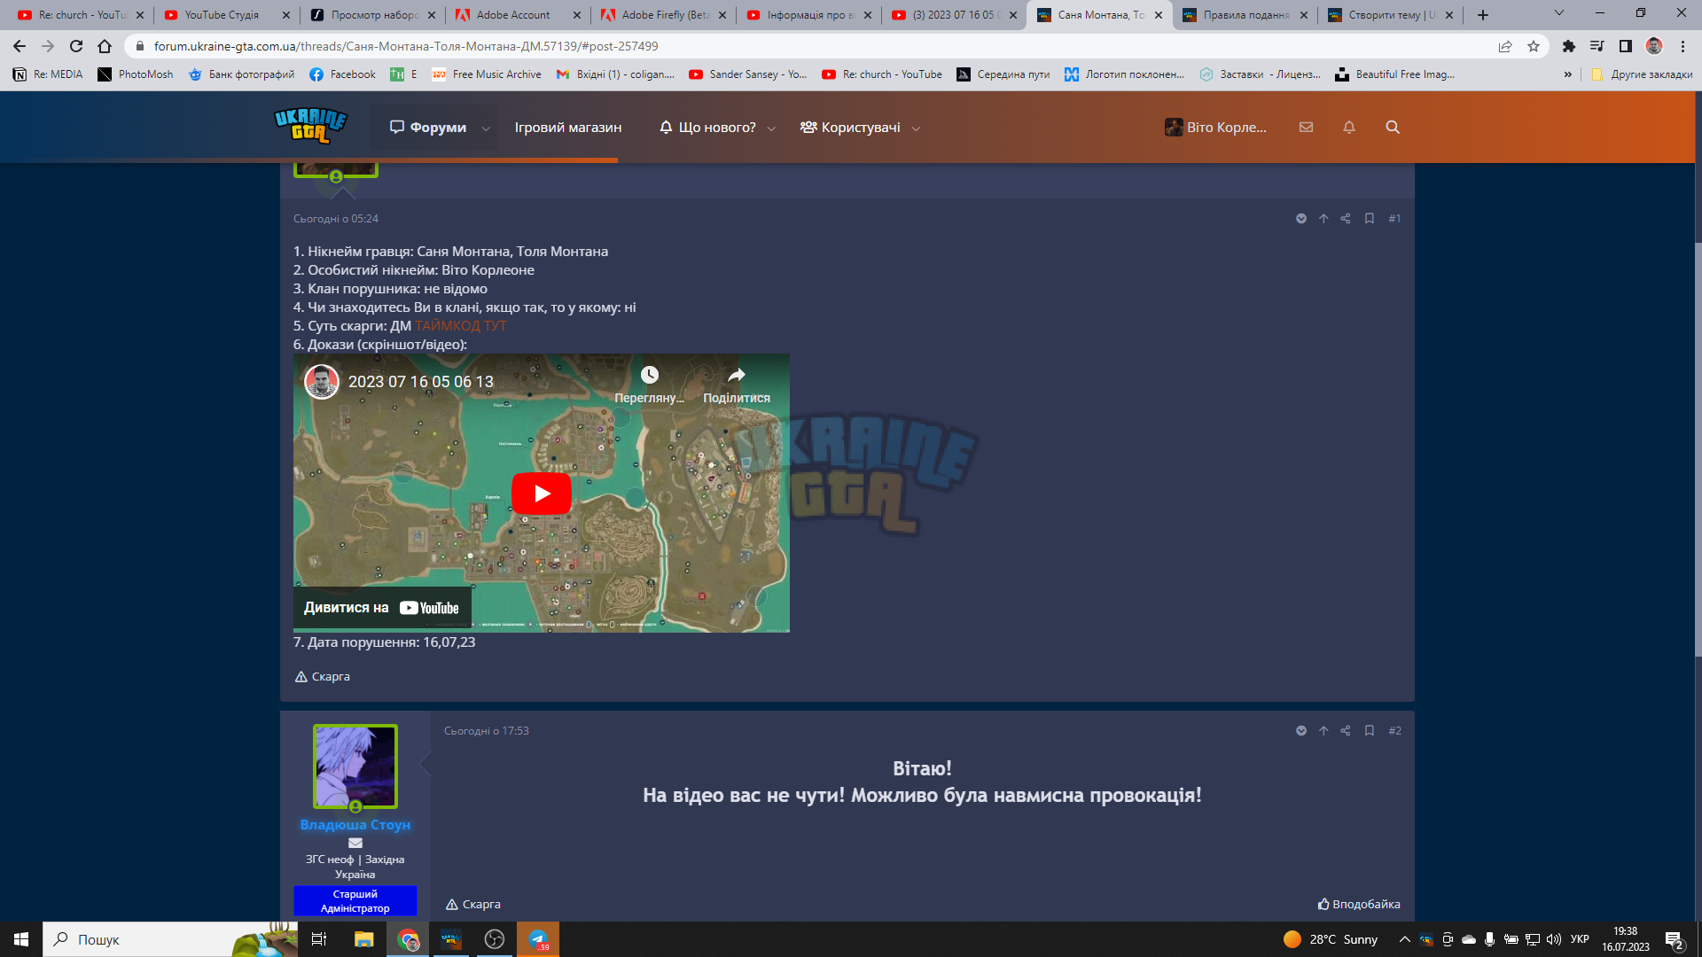This screenshot has height=957, width=1702.
Task: Report post #1 with Скарга link
Action: pos(323,677)
